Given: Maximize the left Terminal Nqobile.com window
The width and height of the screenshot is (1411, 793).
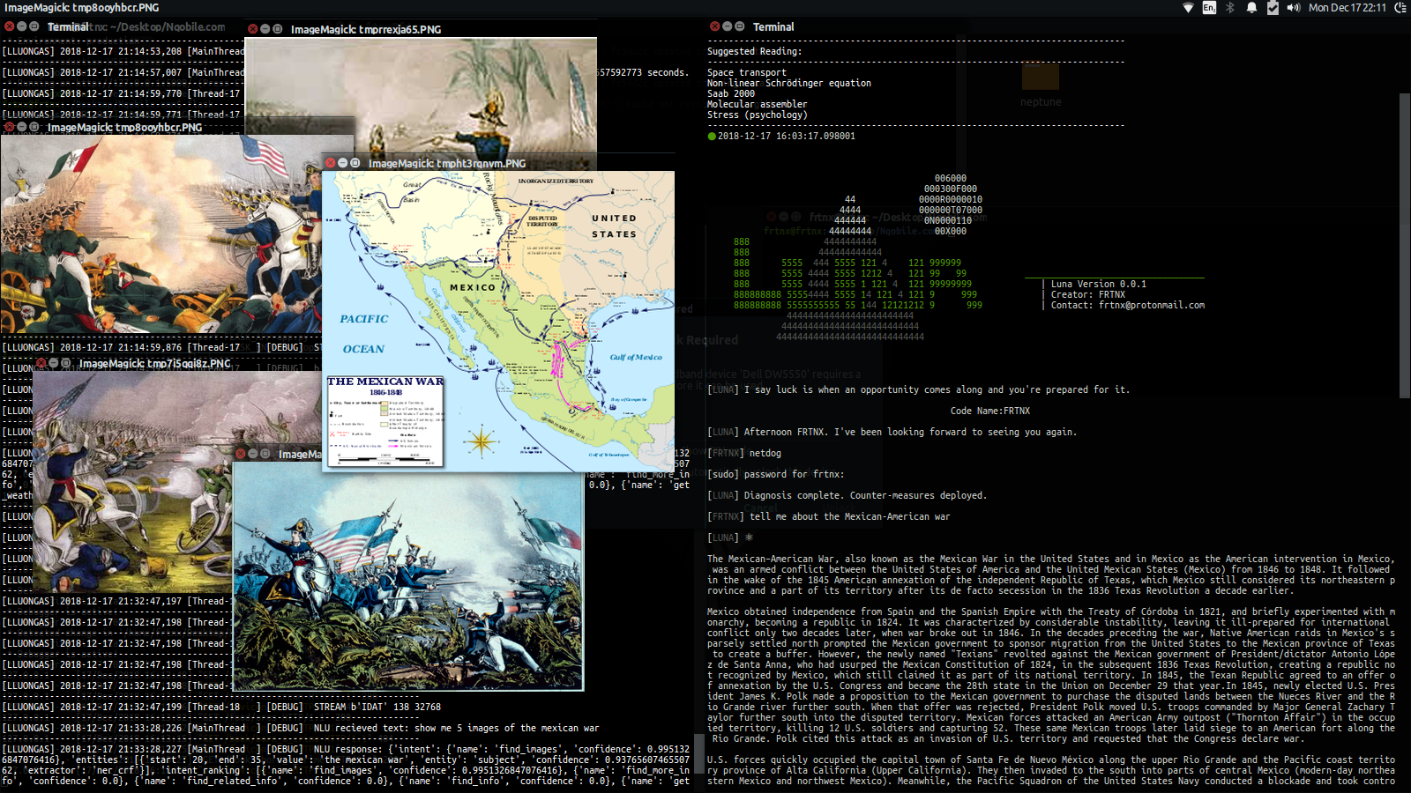Looking at the screenshot, I should [x=34, y=26].
